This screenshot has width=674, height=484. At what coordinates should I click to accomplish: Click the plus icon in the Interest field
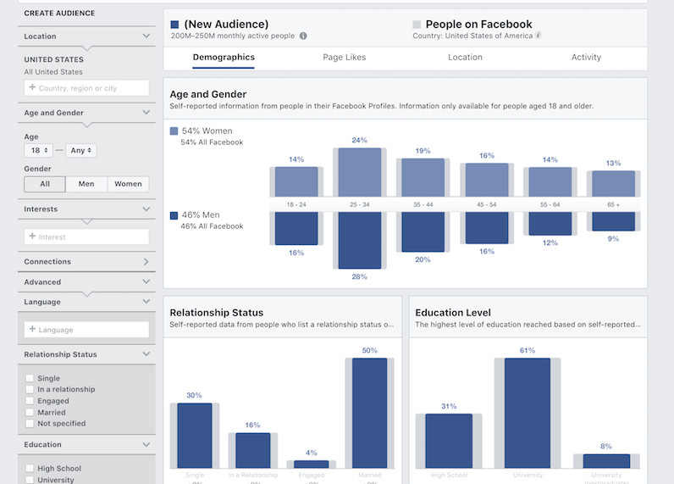[32, 236]
